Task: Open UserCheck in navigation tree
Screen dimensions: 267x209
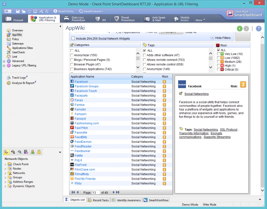Action: click(x=18, y=52)
